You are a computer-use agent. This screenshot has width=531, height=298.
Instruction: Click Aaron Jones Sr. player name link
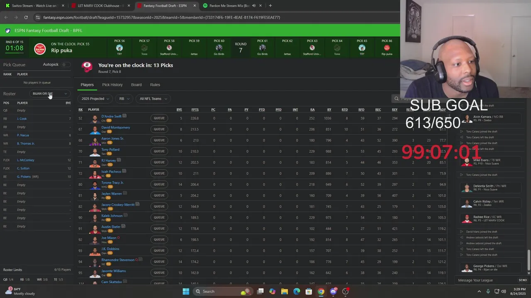tap(112, 138)
